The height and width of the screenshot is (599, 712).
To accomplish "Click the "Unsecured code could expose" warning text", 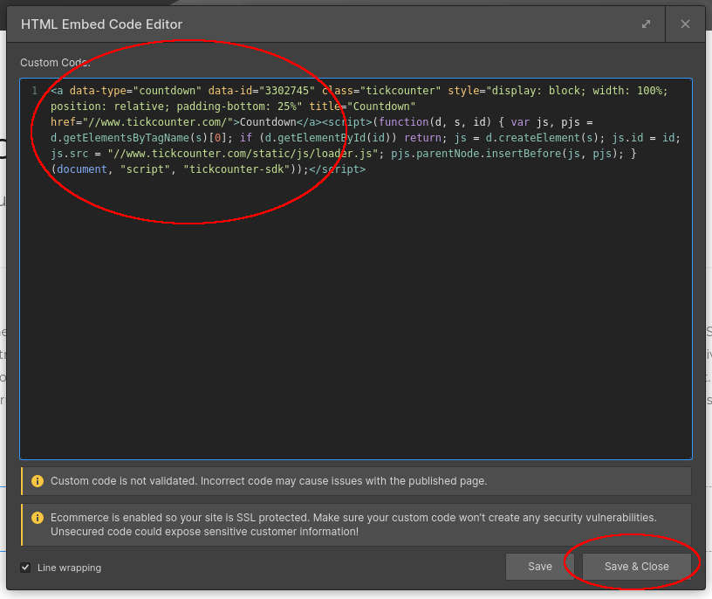I will [x=204, y=532].
